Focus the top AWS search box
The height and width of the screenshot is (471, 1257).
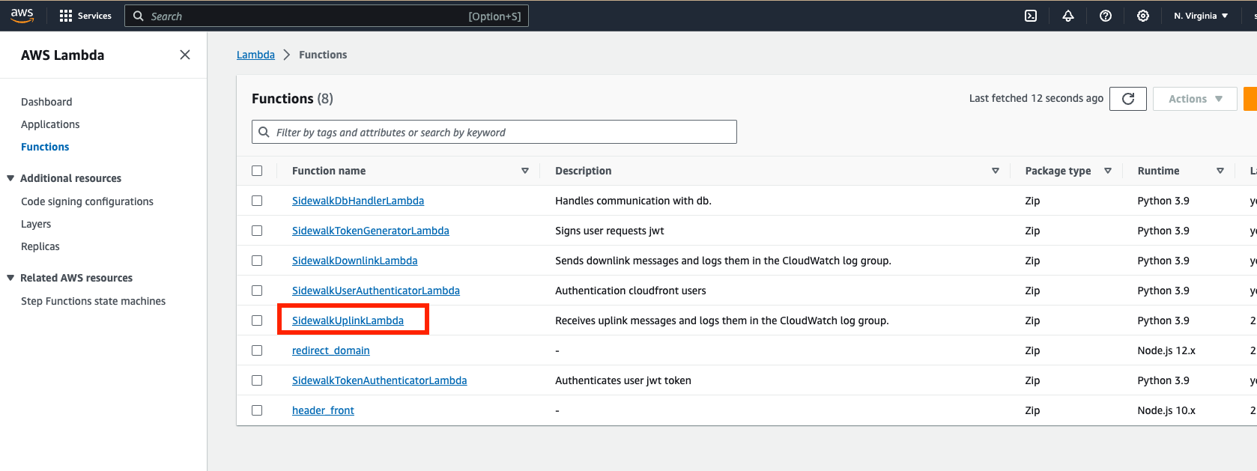pyautogui.click(x=327, y=16)
